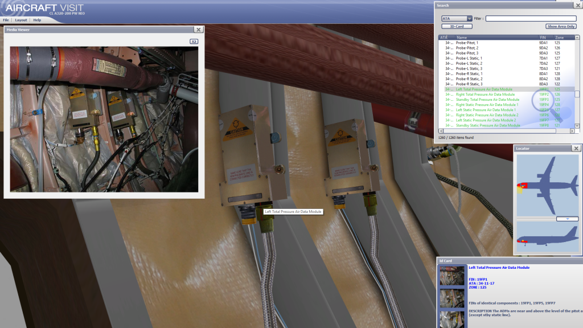Click the 'CL A320-200 PW NEO' subtitle text
The width and height of the screenshot is (583, 328).
(x=67, y=14)
